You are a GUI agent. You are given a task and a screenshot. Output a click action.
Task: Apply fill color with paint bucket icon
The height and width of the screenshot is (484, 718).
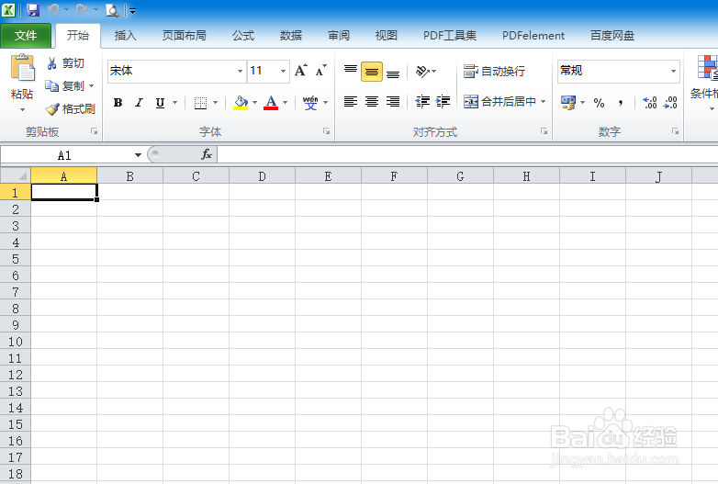pyautogui.click(x=241, y=103)
